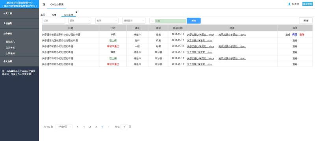Open the 提报日期 filter dropdown

133,21
